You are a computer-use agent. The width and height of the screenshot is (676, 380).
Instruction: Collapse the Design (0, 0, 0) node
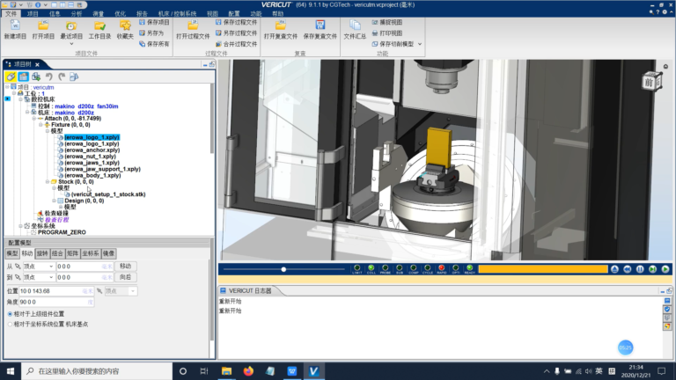click(55, 201)
